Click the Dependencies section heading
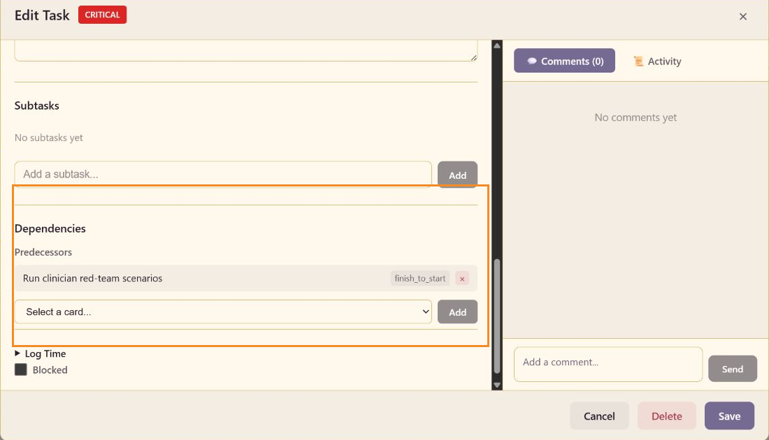Viewport: 769px width, 440px height. 50,228
